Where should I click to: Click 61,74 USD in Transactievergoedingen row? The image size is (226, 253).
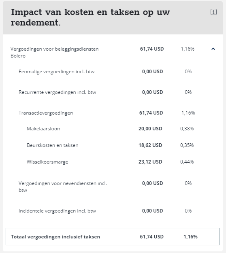pos(151,113)
